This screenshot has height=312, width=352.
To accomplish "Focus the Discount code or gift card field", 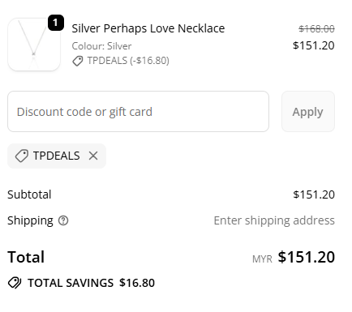I will point(138,111).
